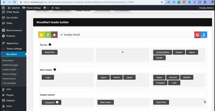The height and width of the screenshot is (111, 215).
Task: Select Social buttons element
Action: click(x=163, y=52)
